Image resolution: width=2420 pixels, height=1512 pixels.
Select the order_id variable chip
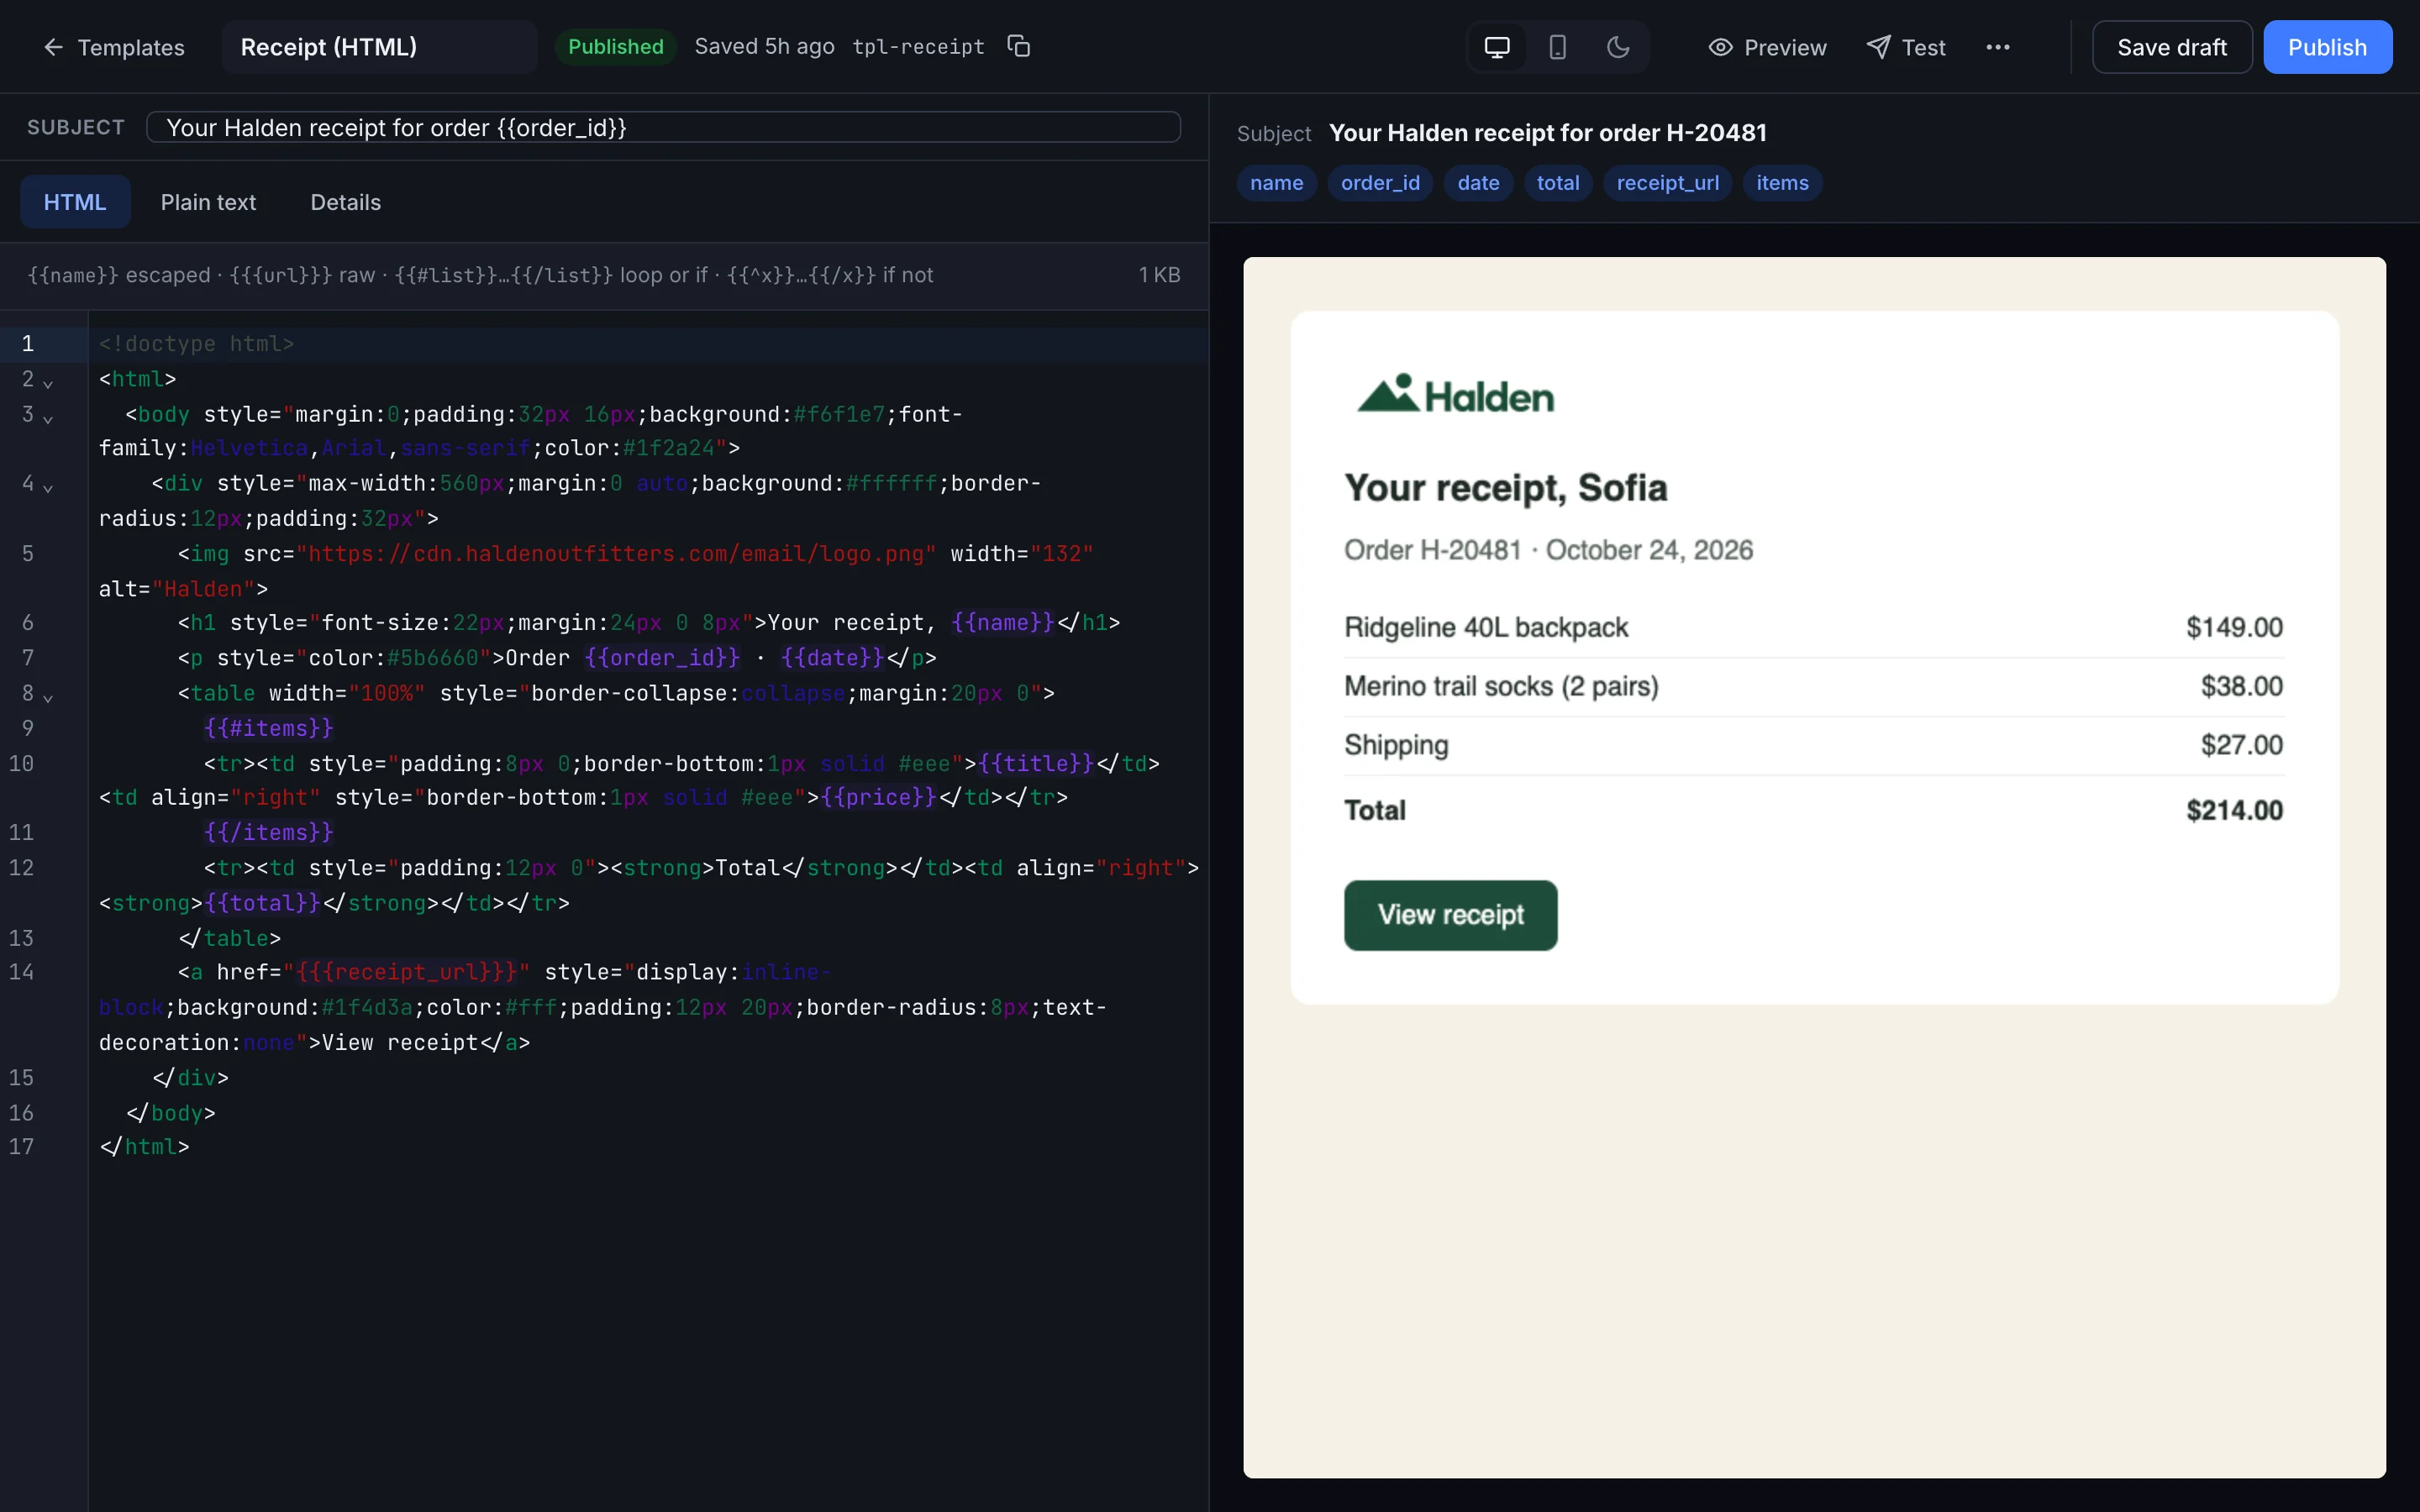pos(1380,183)
